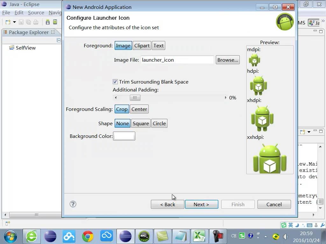Switch to Java perspective button
This screenshot has height=244, width=326.
click(x=314, y=23)
